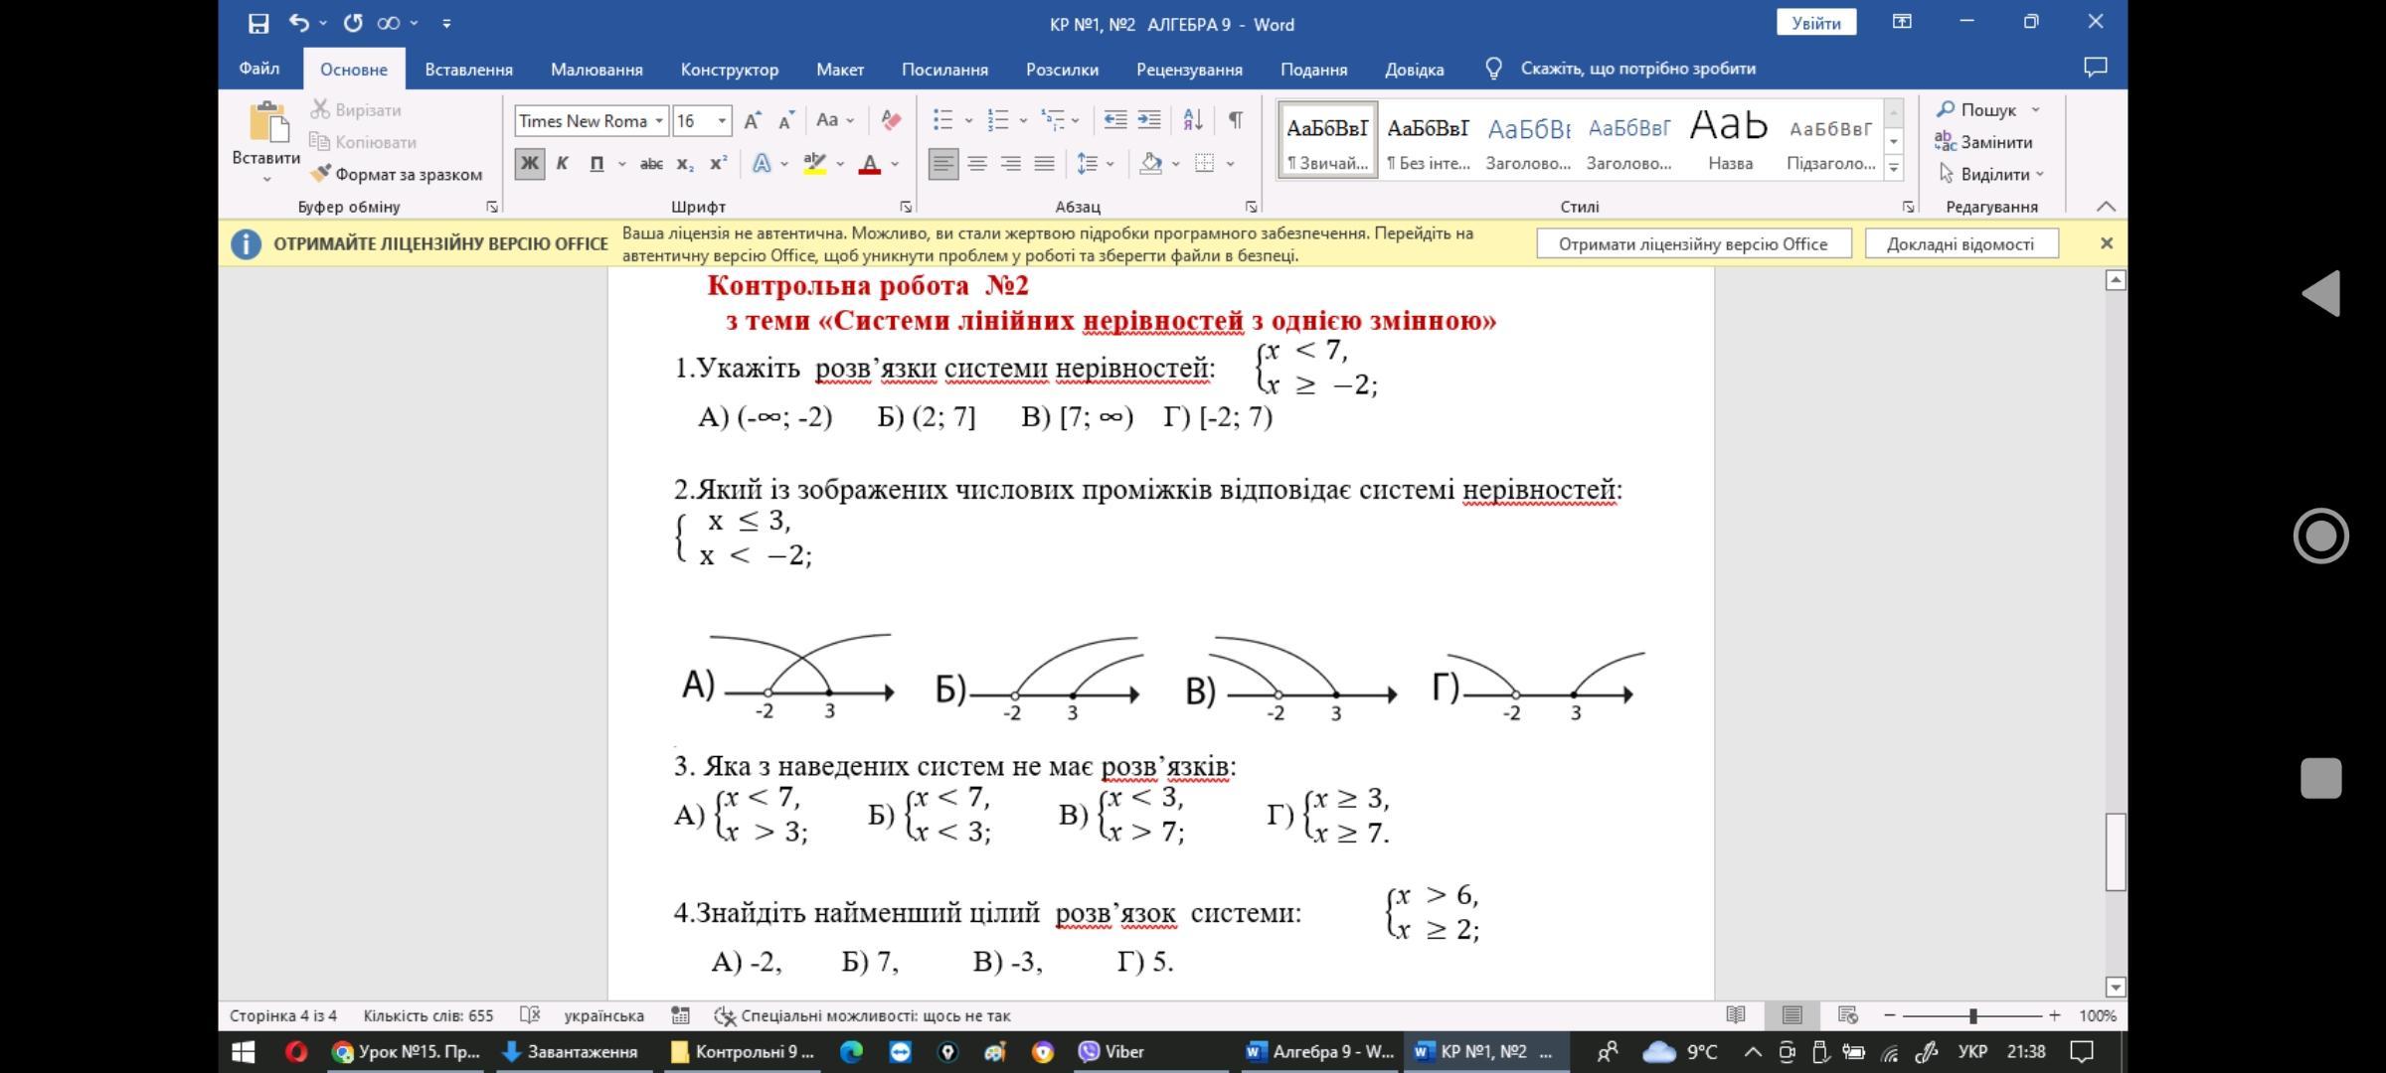Viewport: 2386px width, 1073px height.
Task: Toggle show paragraph marks
Action: [1235, 120]
